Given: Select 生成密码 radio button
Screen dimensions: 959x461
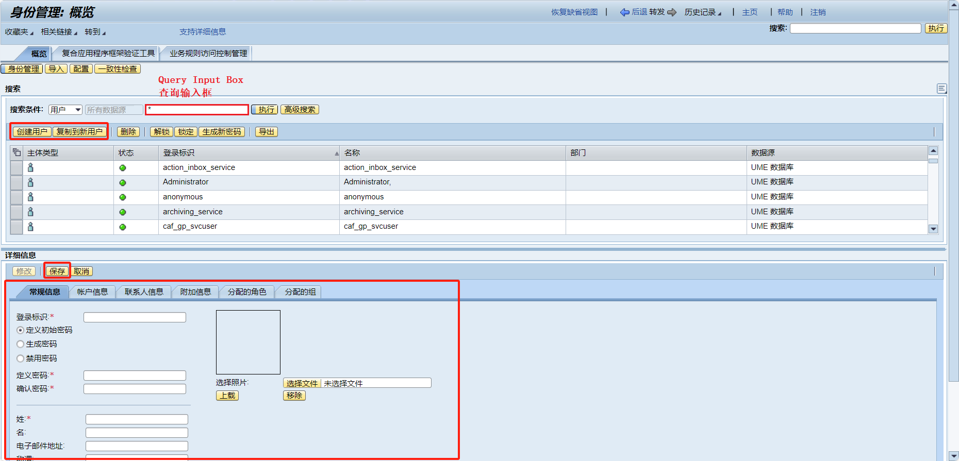Looking at the screenshot, I should pyautogui.click(x=21, y=344).
